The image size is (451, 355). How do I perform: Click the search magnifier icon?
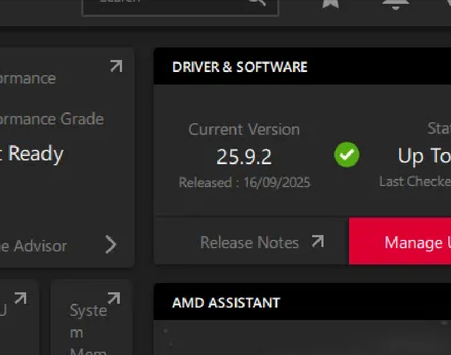click(257, 2)
